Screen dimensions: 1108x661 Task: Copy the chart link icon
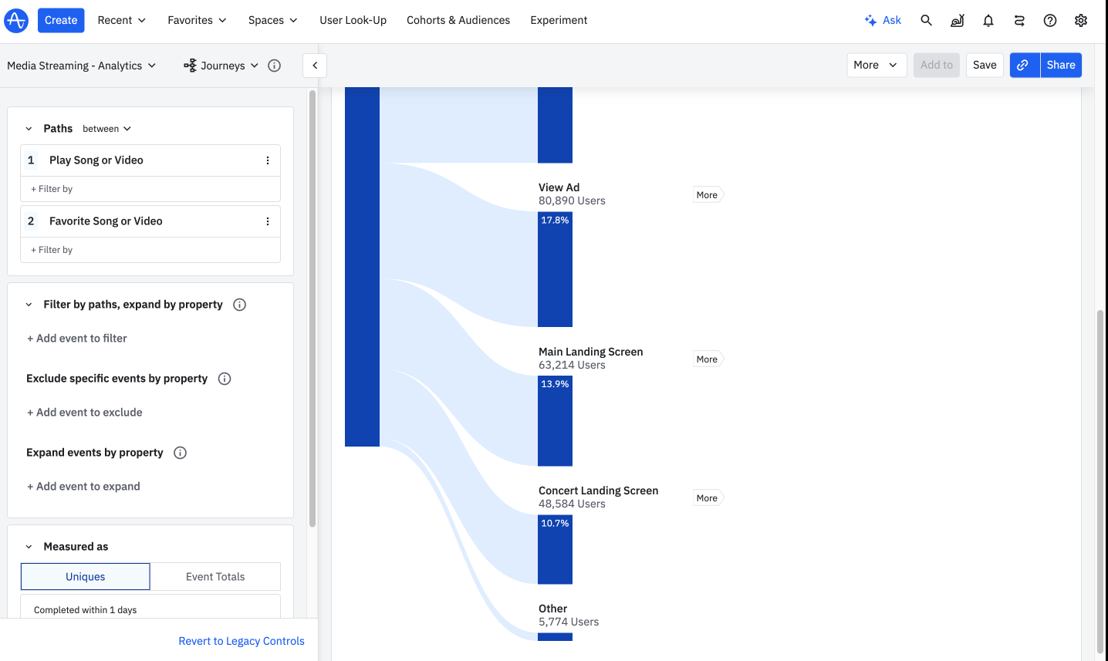(1025, 65)
